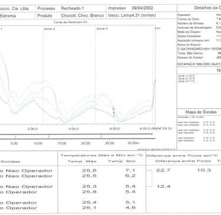The height and width of the screenshot is (215, 221).
Task: Click minimum temperature value '6,2'
Action: (130, 176)
